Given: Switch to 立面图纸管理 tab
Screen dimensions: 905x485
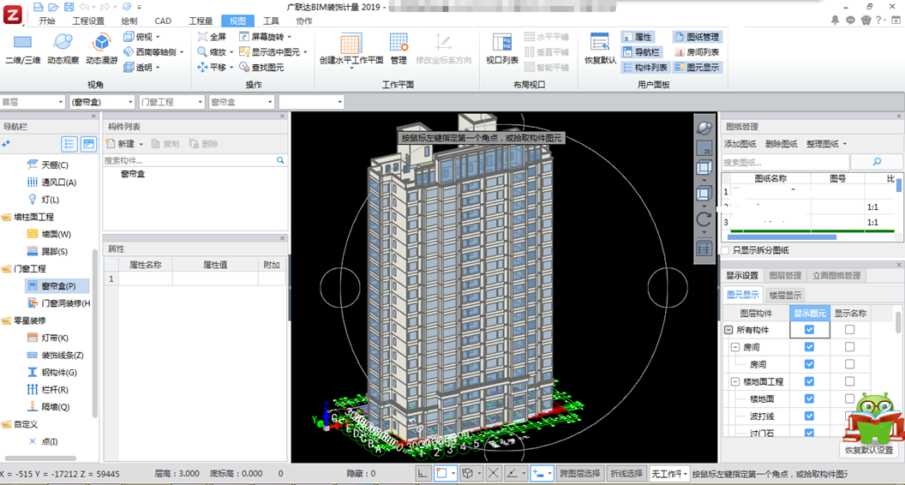Looking at the screenshot, I should point(836,275).
